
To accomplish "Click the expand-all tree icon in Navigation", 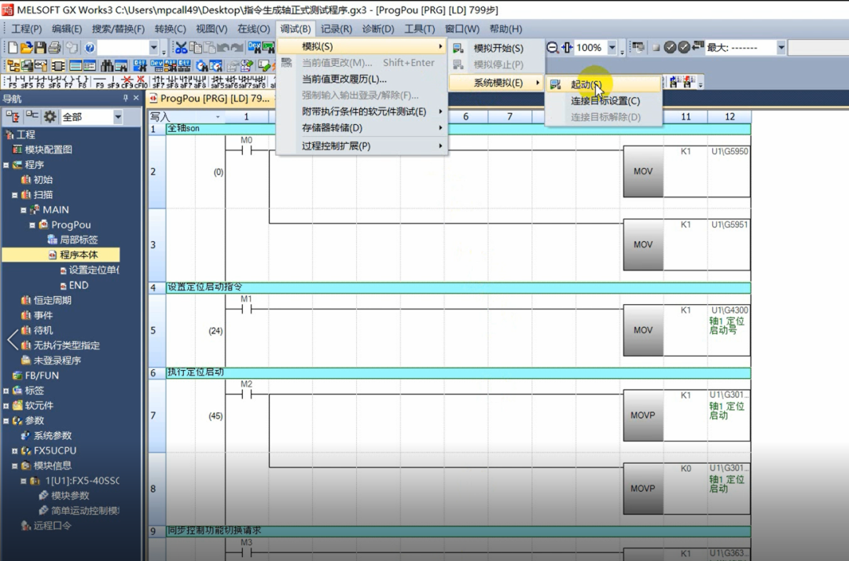I will [x=13, y=117].
